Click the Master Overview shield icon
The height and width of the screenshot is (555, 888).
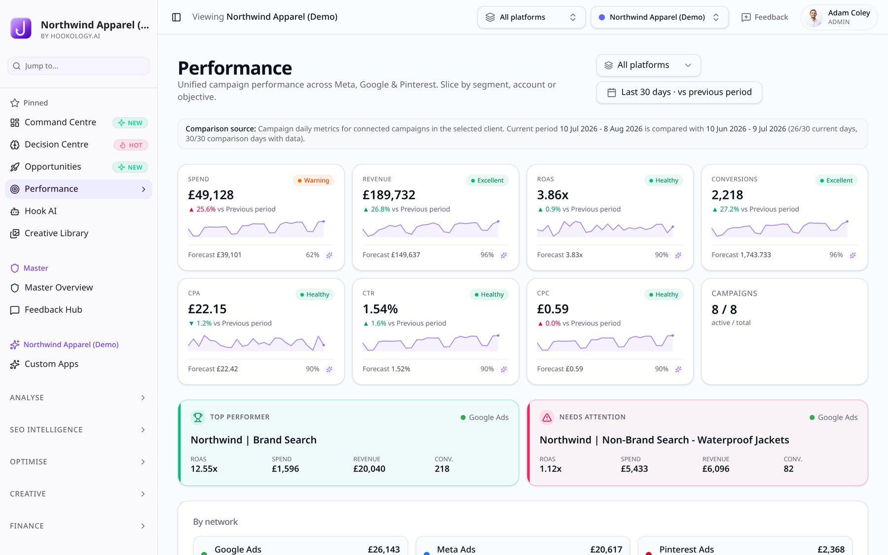point(15,288)
